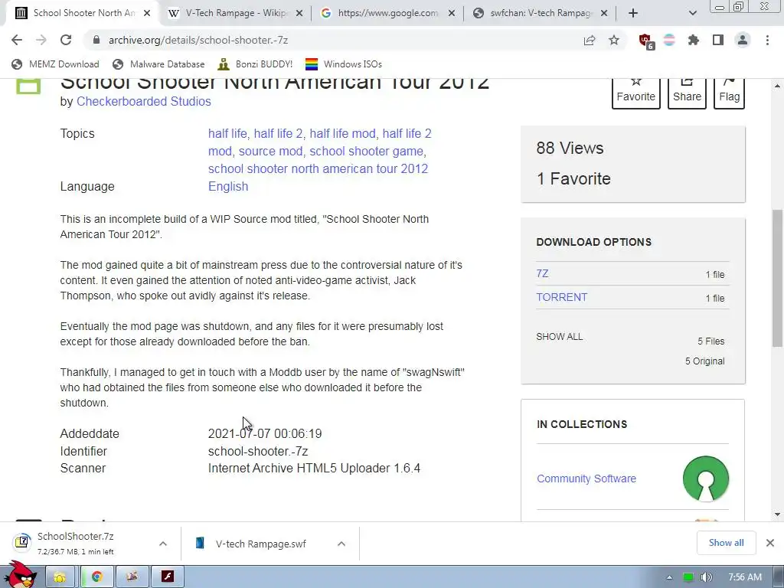Open the Chrome profile avatar
Viewport: 784px width, 588px height.
(743, 40)
